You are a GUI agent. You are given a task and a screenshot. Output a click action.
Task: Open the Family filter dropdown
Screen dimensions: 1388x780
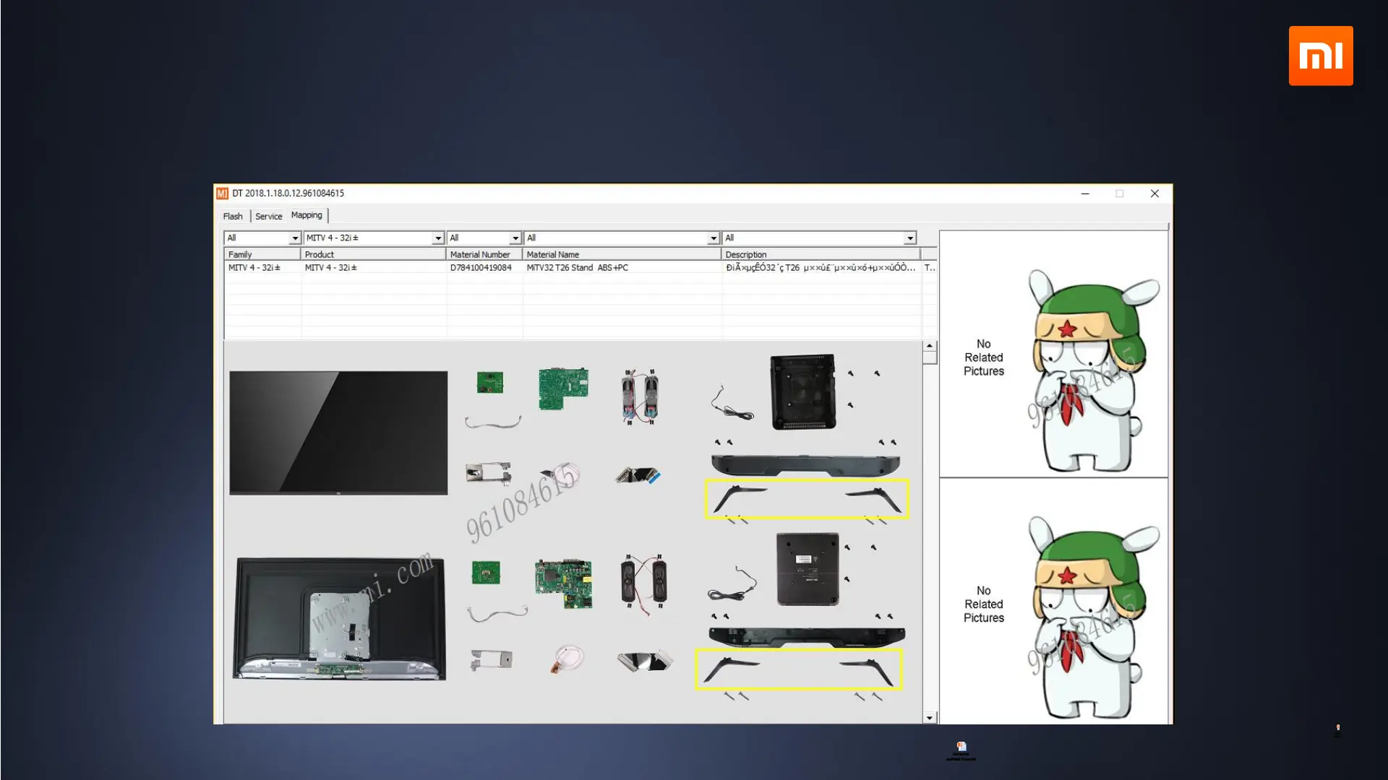coord(294,238)
